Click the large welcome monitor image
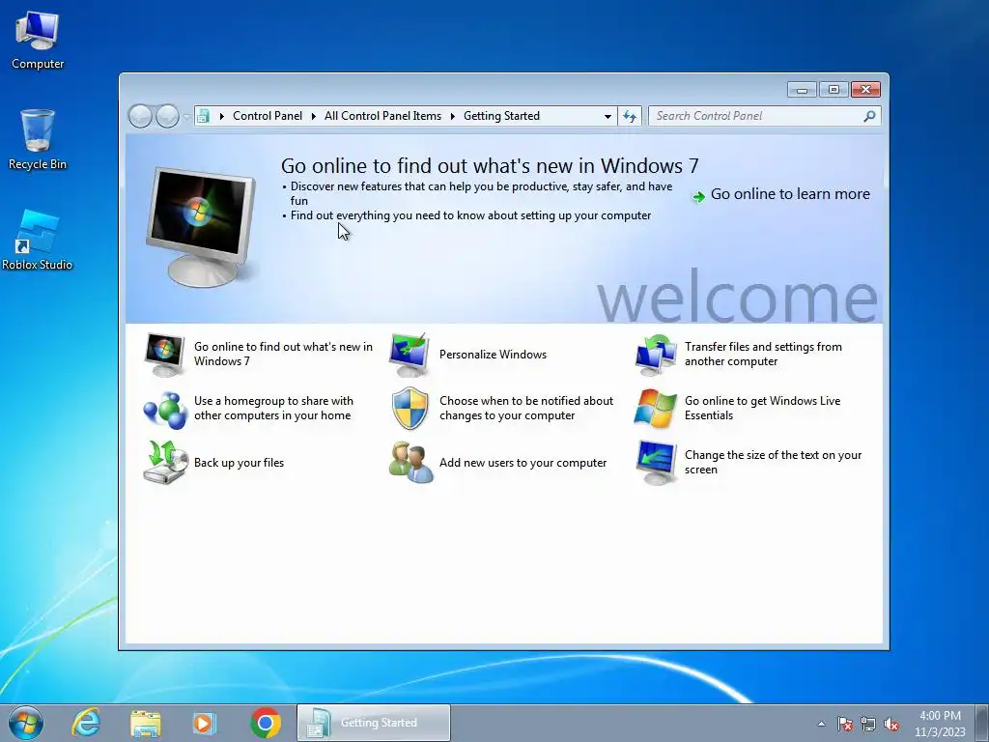Image resolution: width=989 pixels, height=742 pixels. click(x=200, y=226)
